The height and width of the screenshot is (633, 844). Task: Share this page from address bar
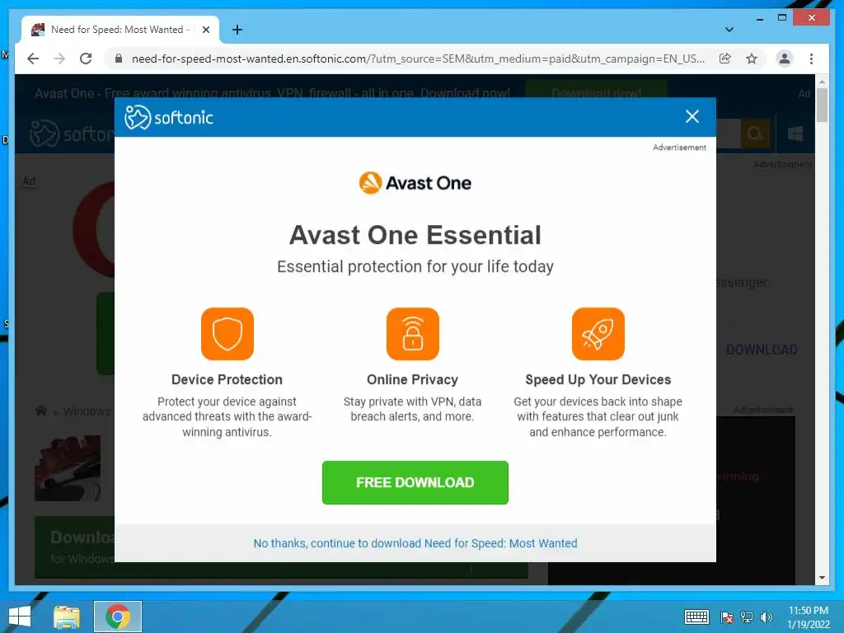point(725,59)
